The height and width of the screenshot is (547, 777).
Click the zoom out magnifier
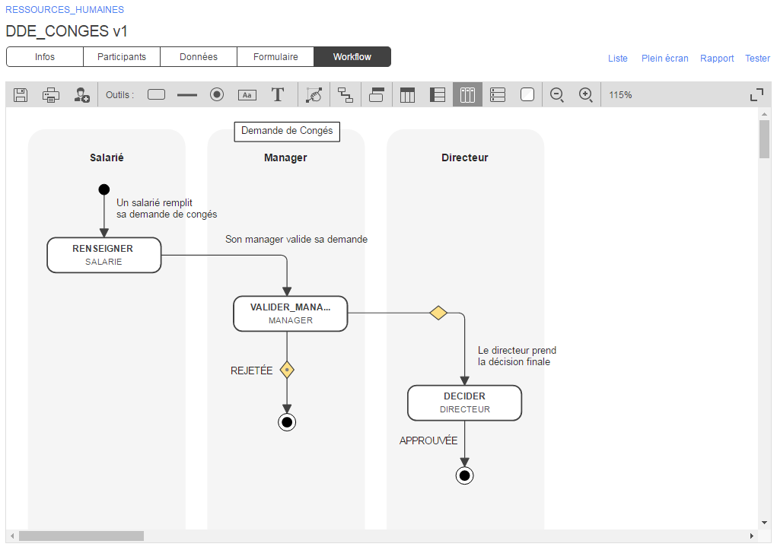[557, 95]
